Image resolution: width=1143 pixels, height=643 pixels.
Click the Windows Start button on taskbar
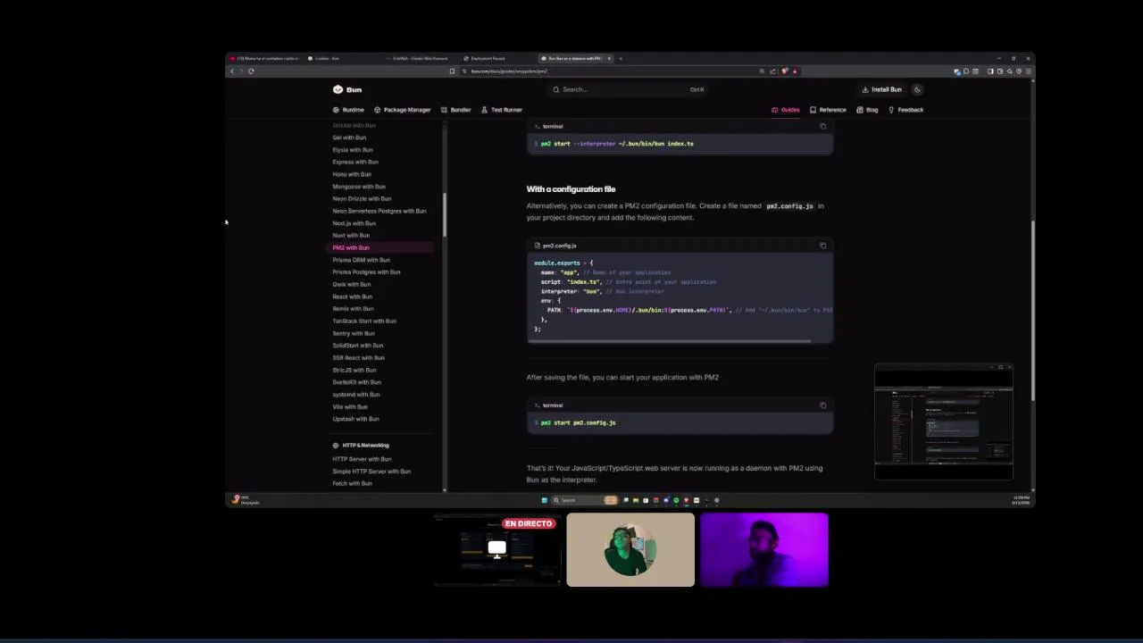click(x=544, y=500)
